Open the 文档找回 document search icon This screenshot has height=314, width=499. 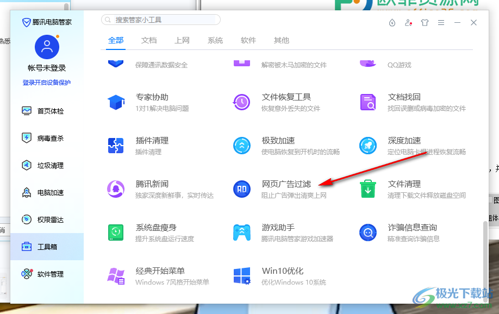368,102
